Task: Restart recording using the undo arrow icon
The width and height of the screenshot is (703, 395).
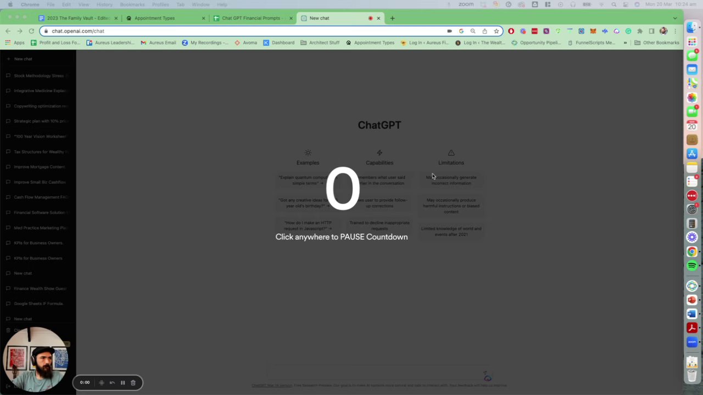Action: (112, 382)
